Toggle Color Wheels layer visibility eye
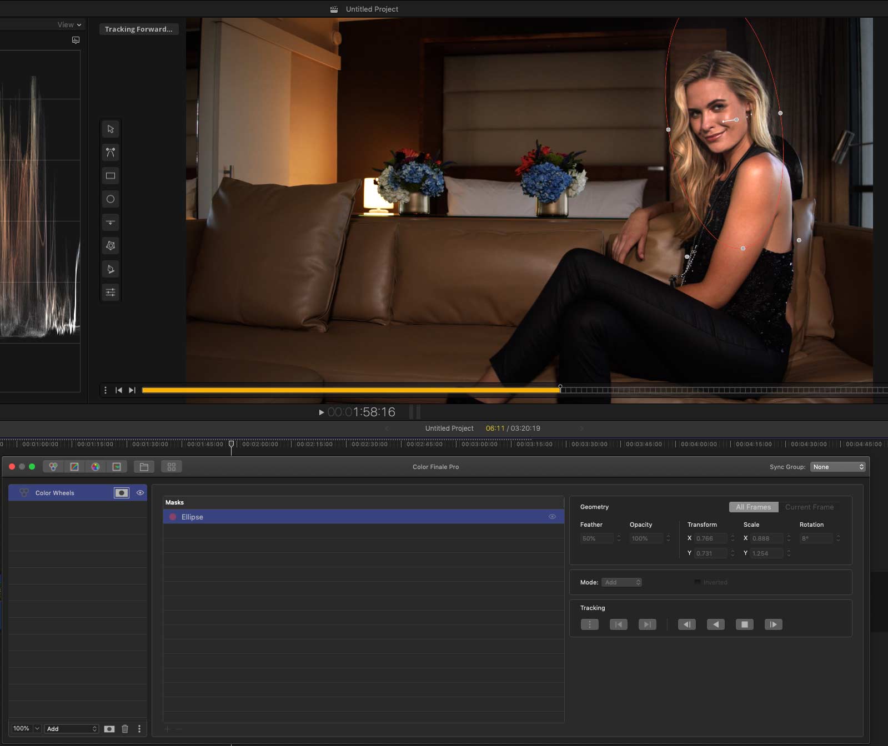The image size is (888, 746). click(140, 493)
